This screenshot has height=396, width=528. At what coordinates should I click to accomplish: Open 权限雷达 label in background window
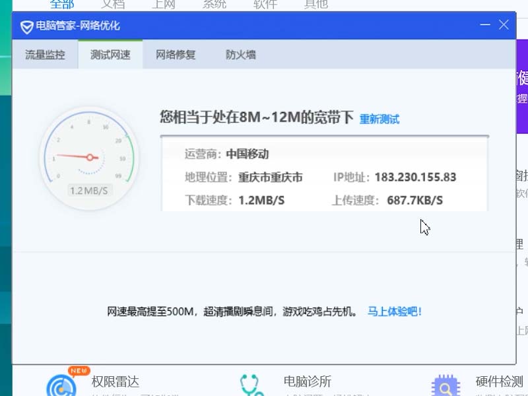tap(115, 382)
